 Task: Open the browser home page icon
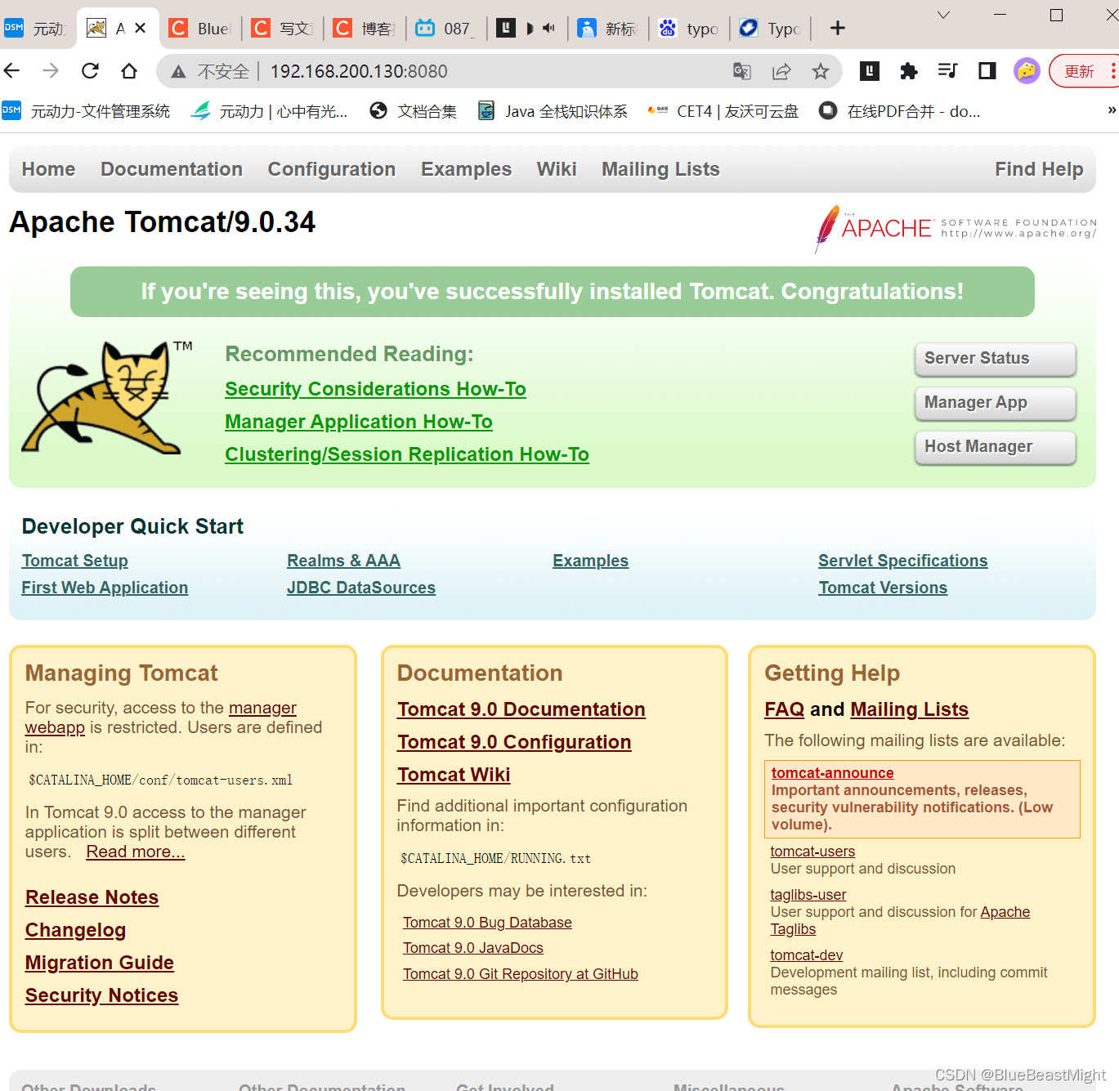[x=129, y=71]
